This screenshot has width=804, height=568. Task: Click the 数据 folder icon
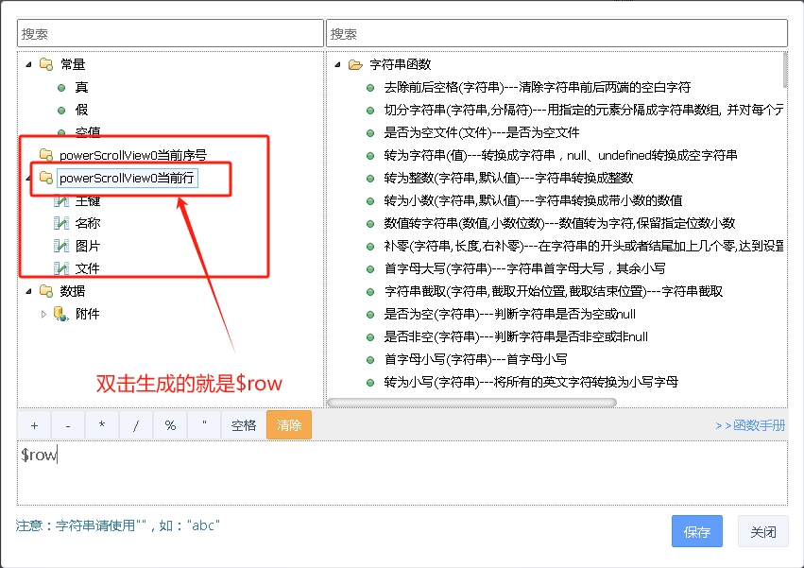[x=45, y=291]
